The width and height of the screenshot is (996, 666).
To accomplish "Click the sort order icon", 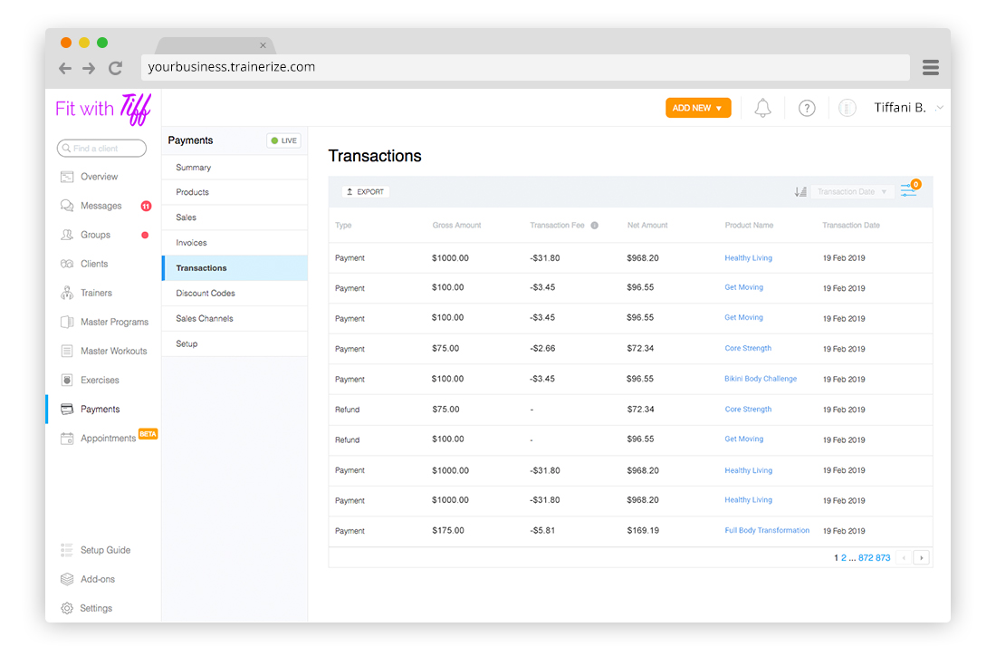I will pyautogui.click(x=800, y=192).
